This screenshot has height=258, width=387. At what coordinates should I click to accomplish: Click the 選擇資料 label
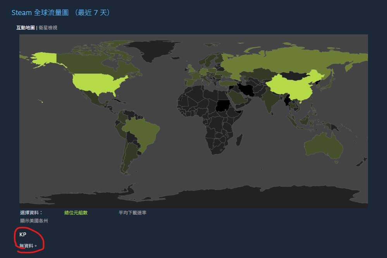point(31,213)
